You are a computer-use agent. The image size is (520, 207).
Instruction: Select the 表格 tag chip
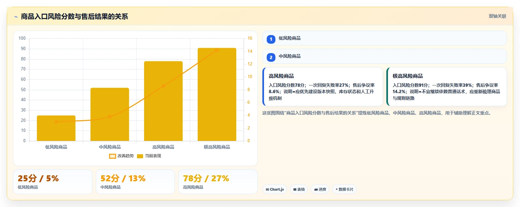(299, 189)
